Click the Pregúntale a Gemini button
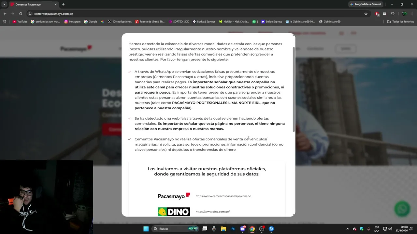This screenshot has width=417, height=234. pyautogui.click(x=365, y=4)
